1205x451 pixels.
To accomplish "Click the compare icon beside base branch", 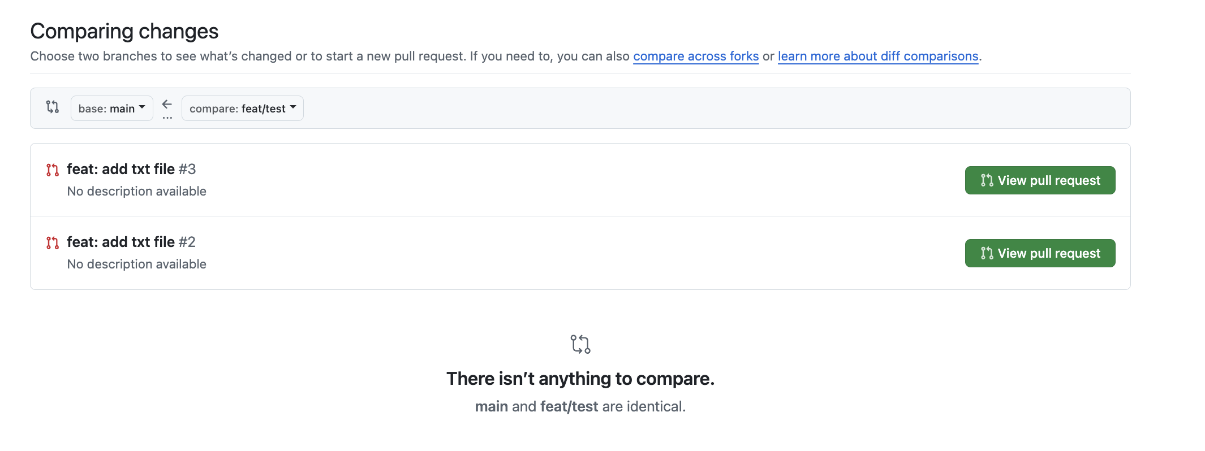I will (x=53, y=107).
